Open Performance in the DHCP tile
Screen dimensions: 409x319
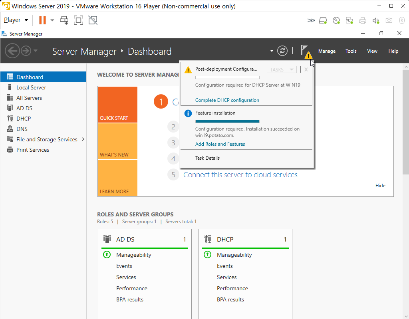232,289
